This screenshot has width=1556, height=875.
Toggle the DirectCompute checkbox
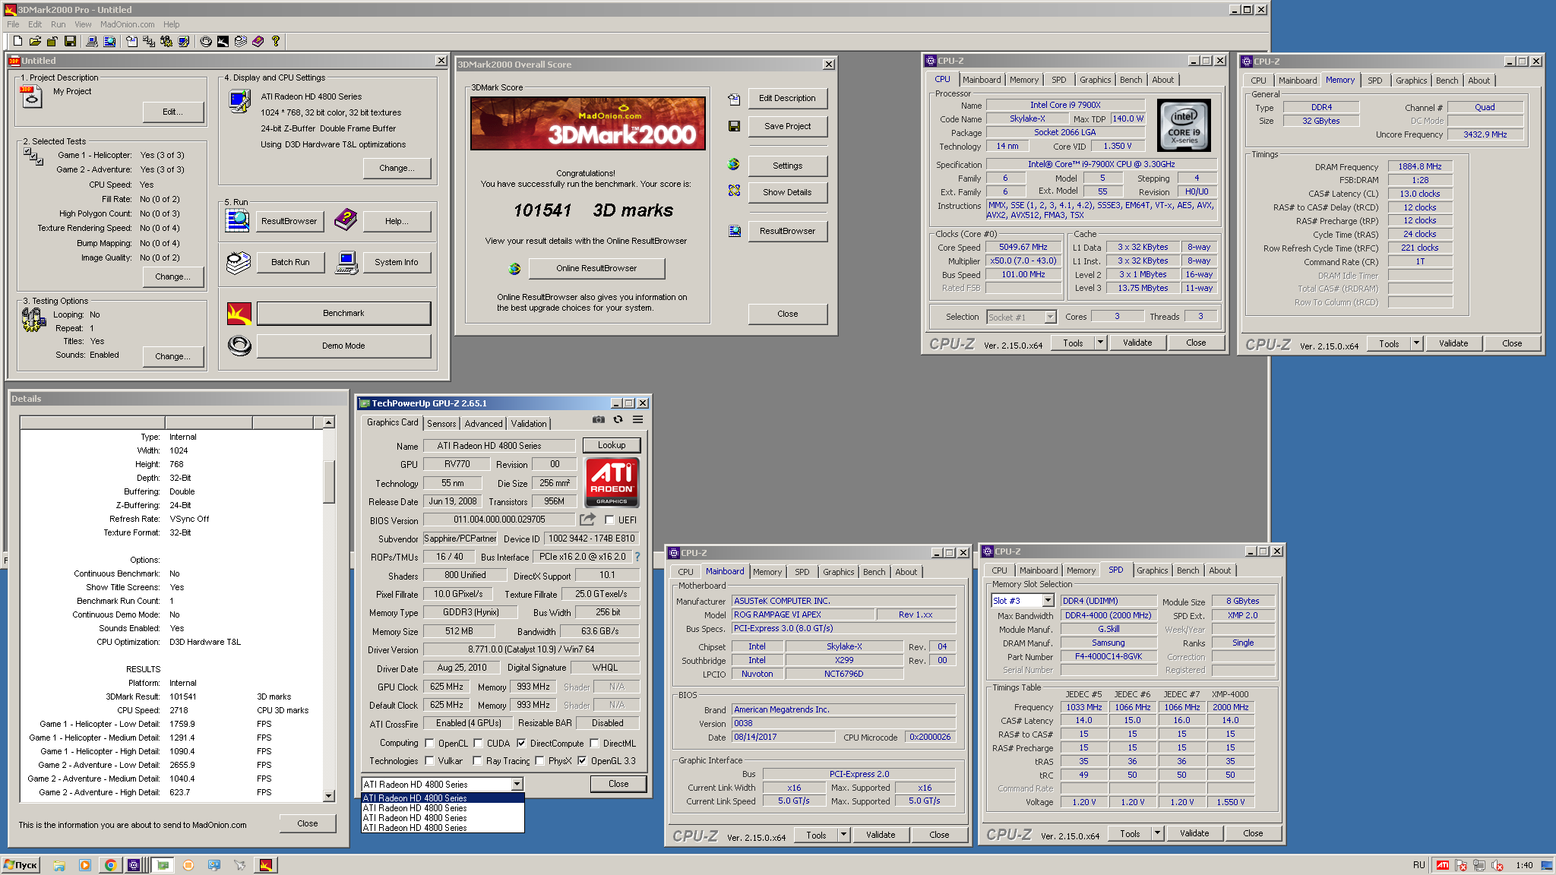(x=521, y=744)
